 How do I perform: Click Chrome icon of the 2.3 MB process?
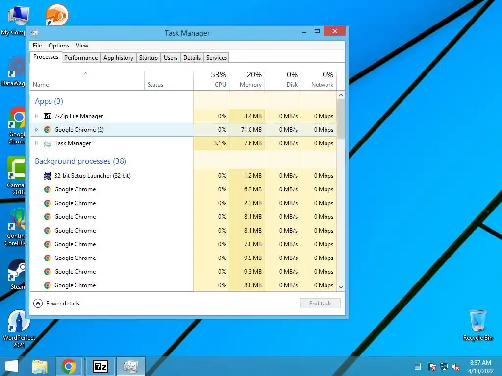48,203
